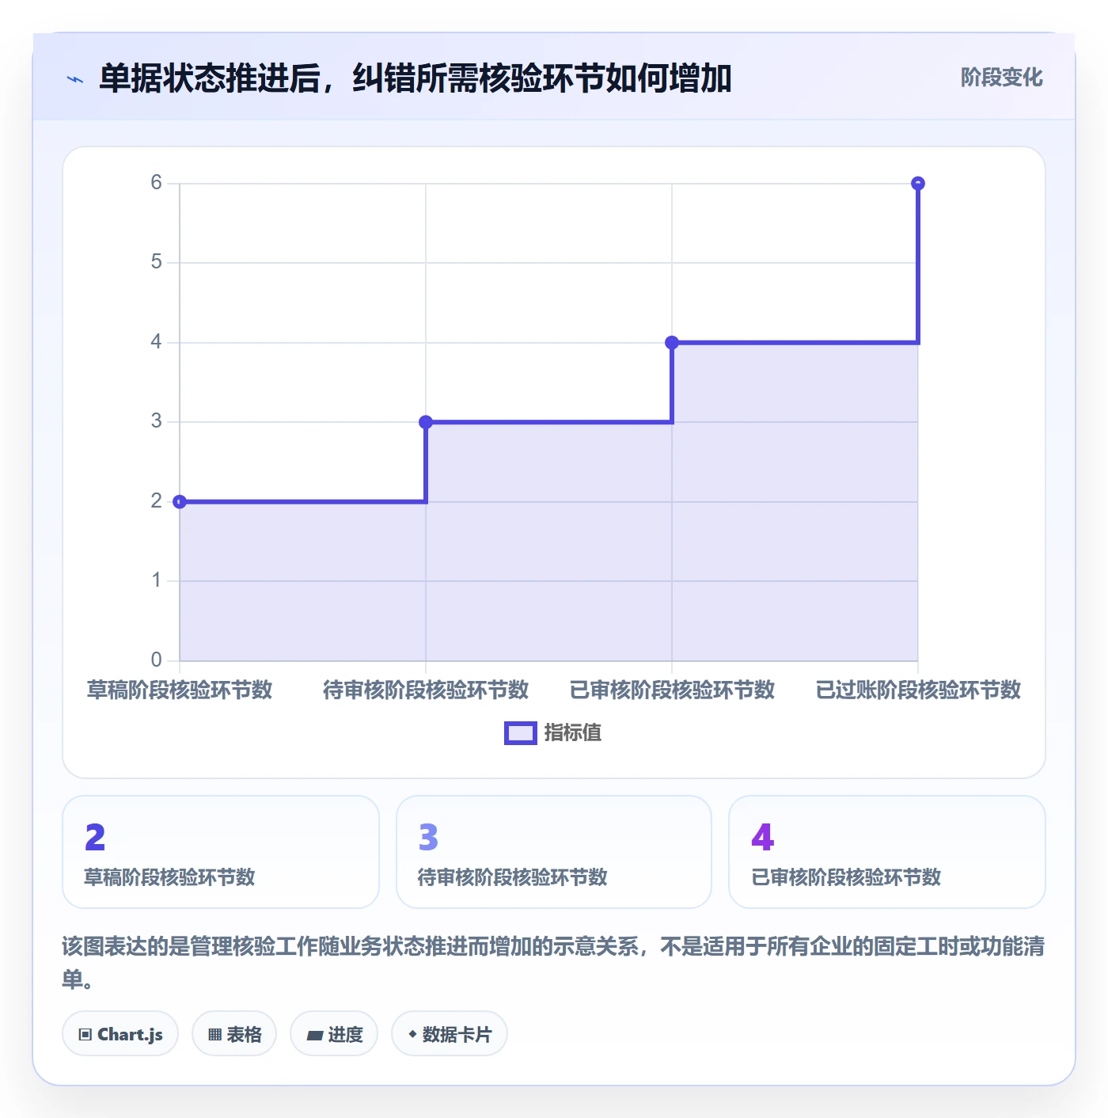Image resolution: width=1108 pixels, height=1118 pixels.
Task: Select the data point at value 6
Action: coord(918,184)
